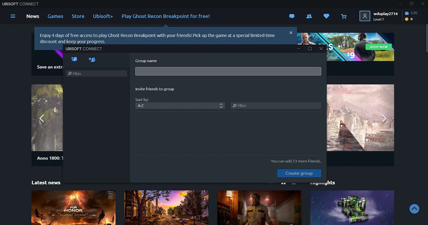
Task: Click the wduplay2714 username
Action: [385, 14]
